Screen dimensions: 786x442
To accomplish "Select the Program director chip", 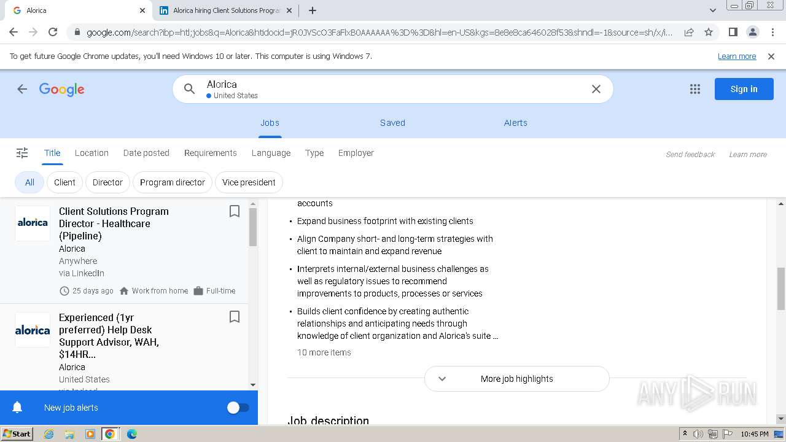I will (x=173, y=182).
